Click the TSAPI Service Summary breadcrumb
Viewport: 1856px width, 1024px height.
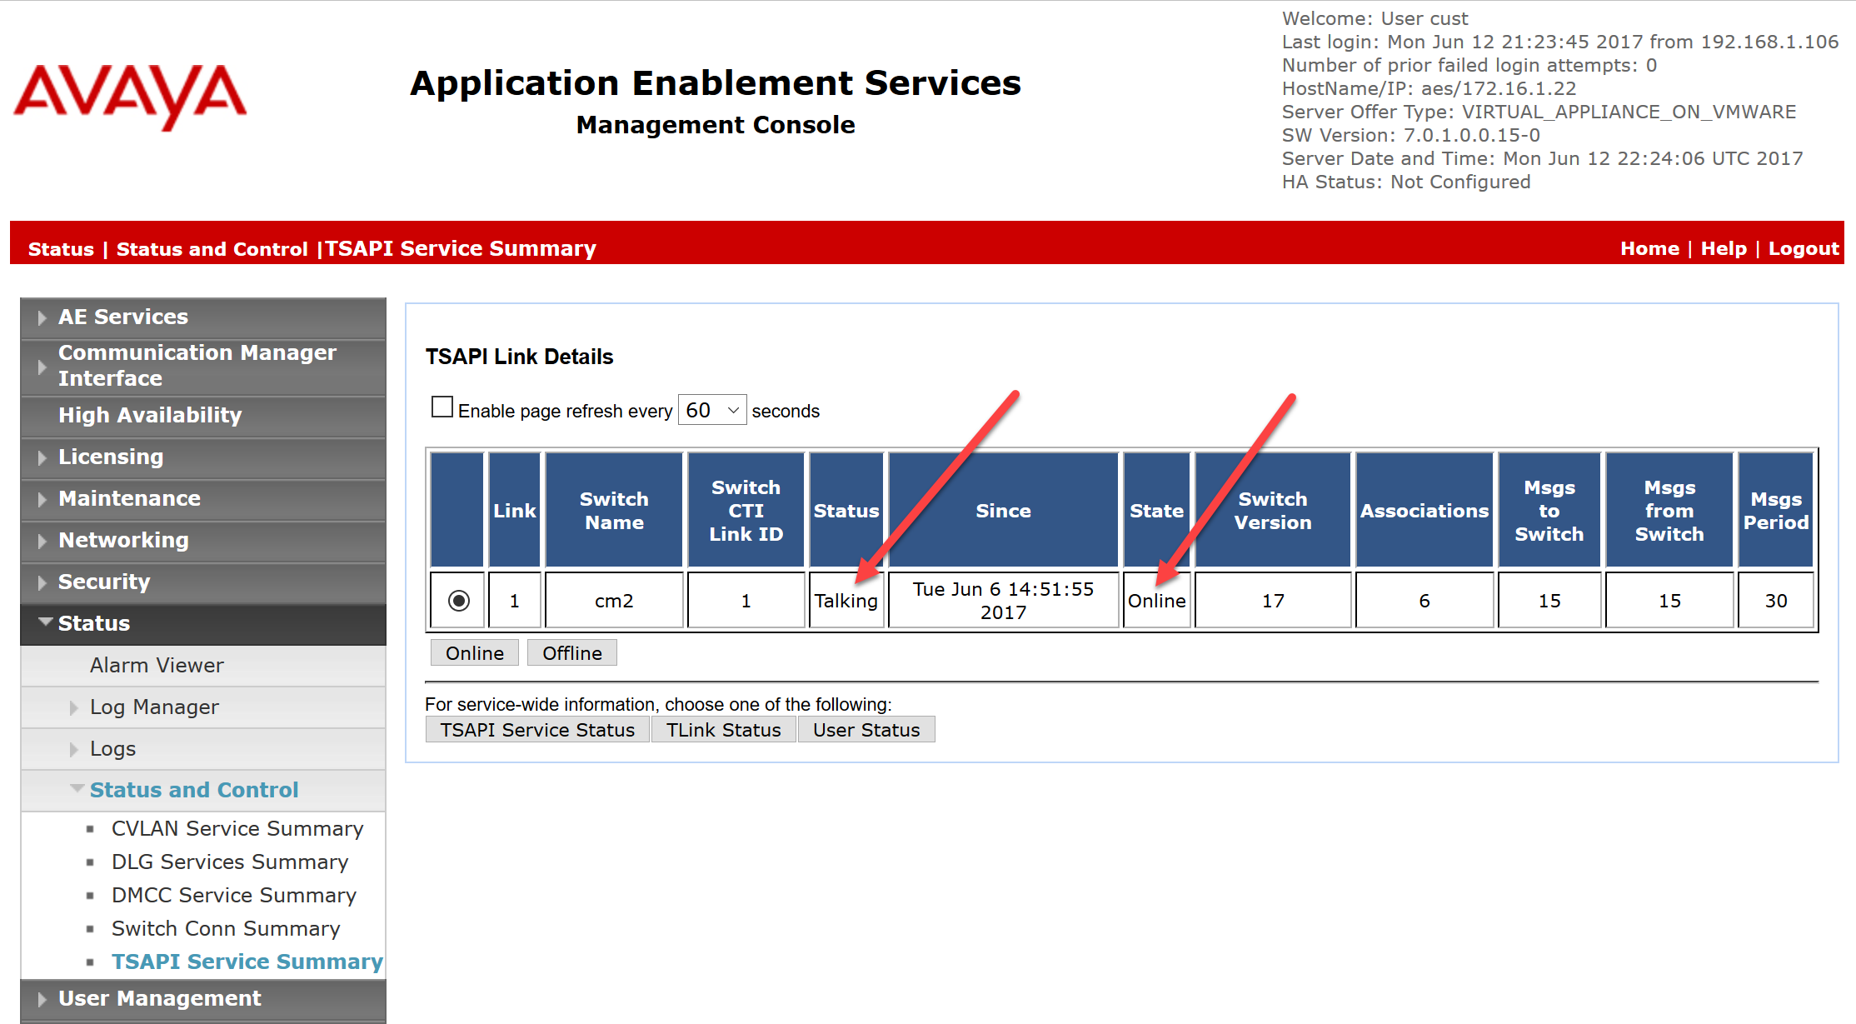click(461, 248)
